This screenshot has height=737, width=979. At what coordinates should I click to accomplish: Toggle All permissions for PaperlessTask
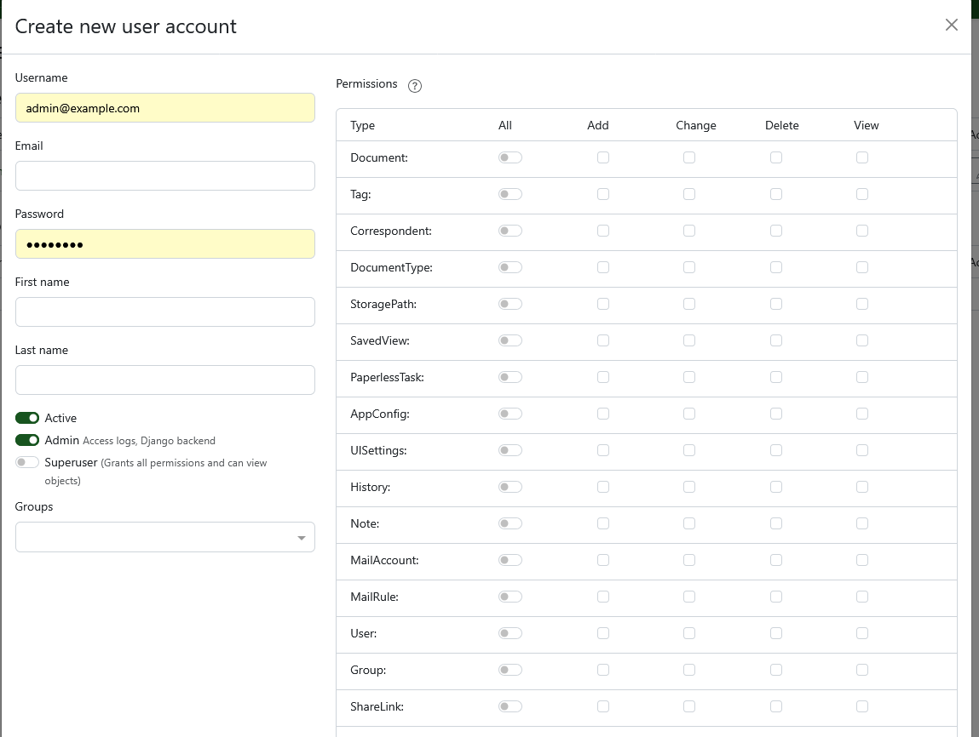510,377
